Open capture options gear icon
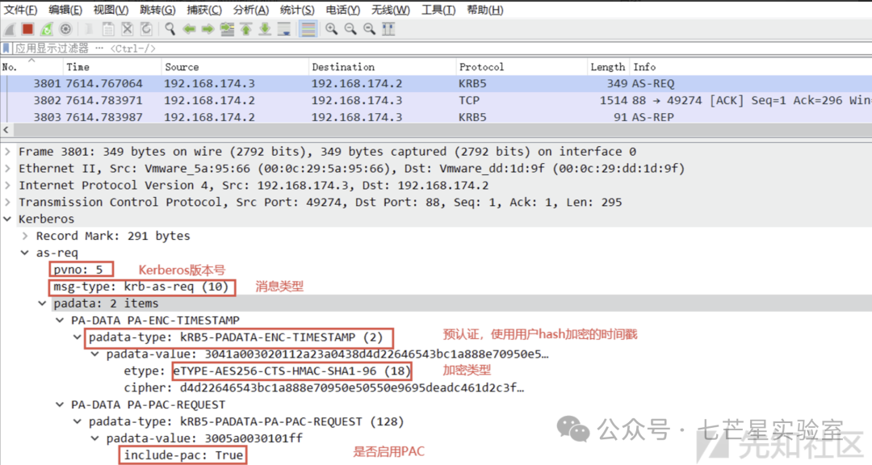The image size is (872, 465). click(65, 29)
